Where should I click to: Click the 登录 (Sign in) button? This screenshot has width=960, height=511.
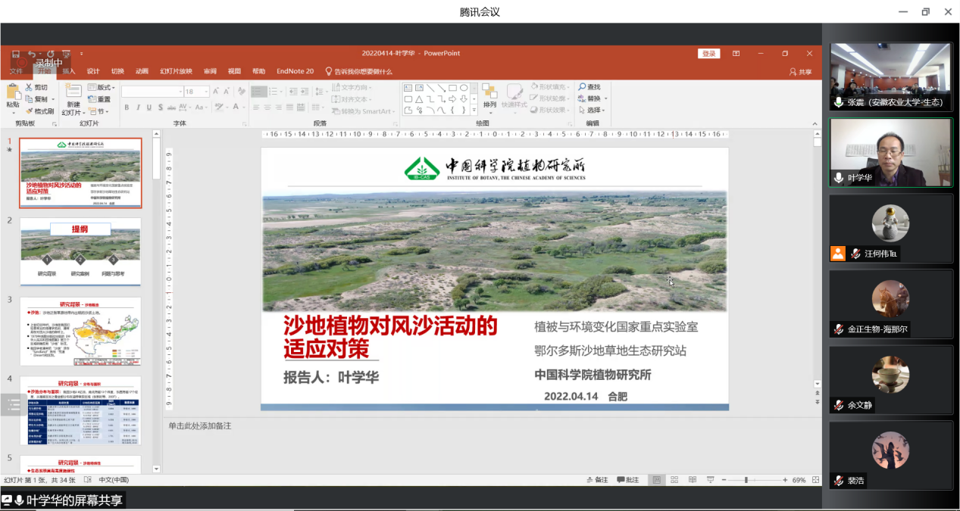click(x=708, y=54)
